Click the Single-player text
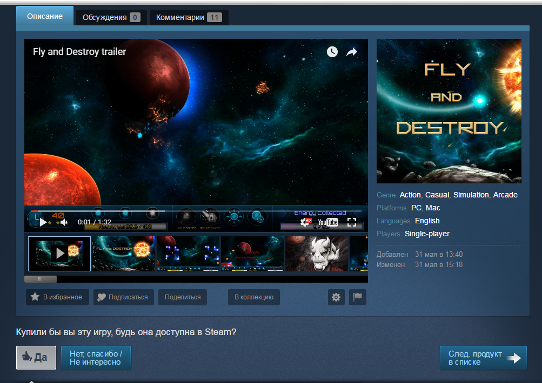This screenshot has width=542, height=383. click(427, 234)
